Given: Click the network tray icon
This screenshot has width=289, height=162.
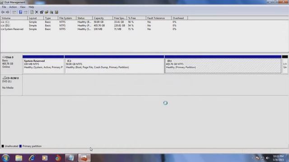Looking at the screenshot, I should point(263,158).
